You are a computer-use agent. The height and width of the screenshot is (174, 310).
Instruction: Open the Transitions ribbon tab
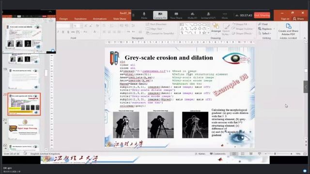pyautogui.click(x=80, y=19)
